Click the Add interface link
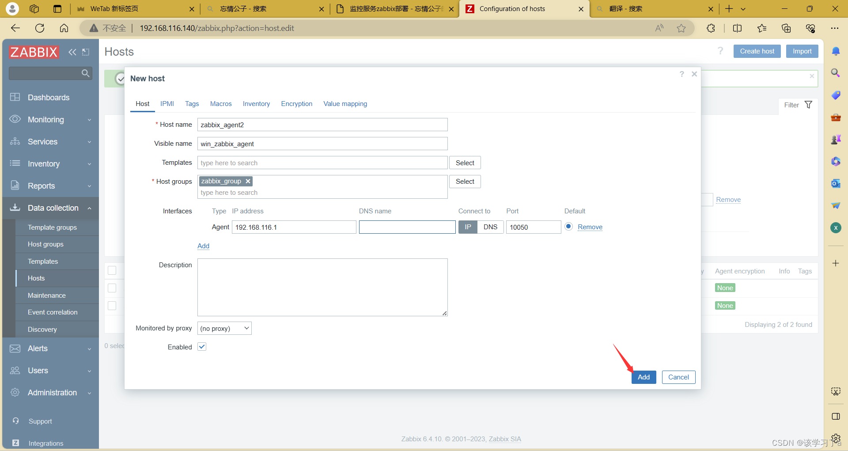Image resolution: width=848 pixels, height=451 pixels. (x=203, y=246)
